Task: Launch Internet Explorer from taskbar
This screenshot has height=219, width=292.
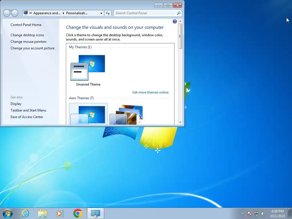Action: click(x=25, y=213)
